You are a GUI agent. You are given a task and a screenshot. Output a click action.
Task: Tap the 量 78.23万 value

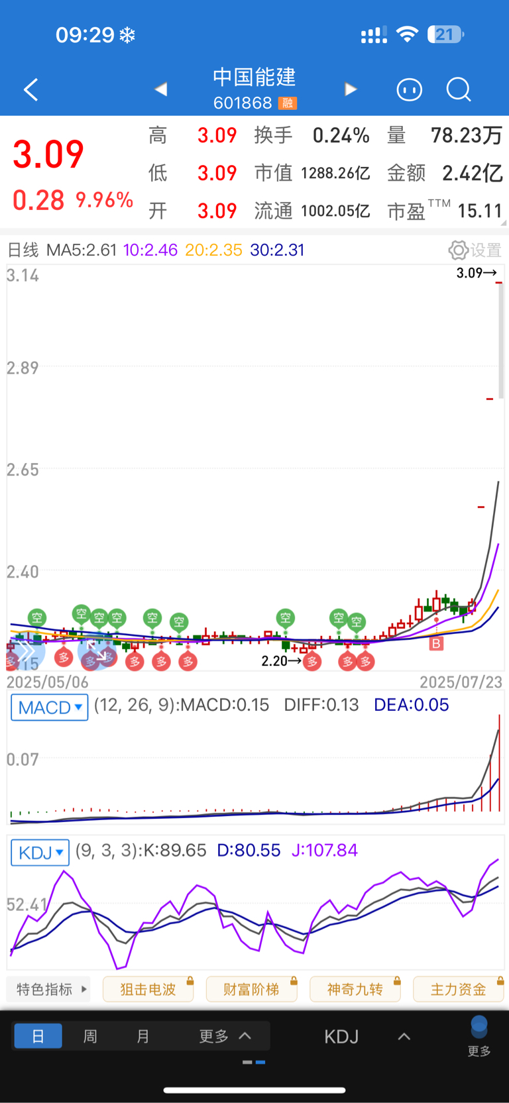pyautogui.click(x=467, y=136)
